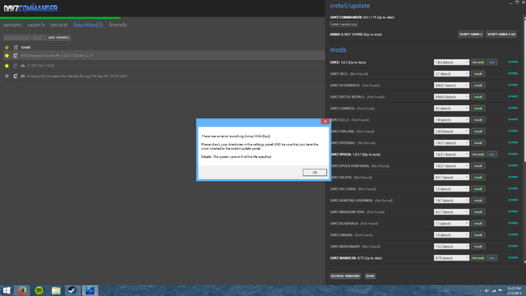Open File Explorer from the taskbar

56,290
